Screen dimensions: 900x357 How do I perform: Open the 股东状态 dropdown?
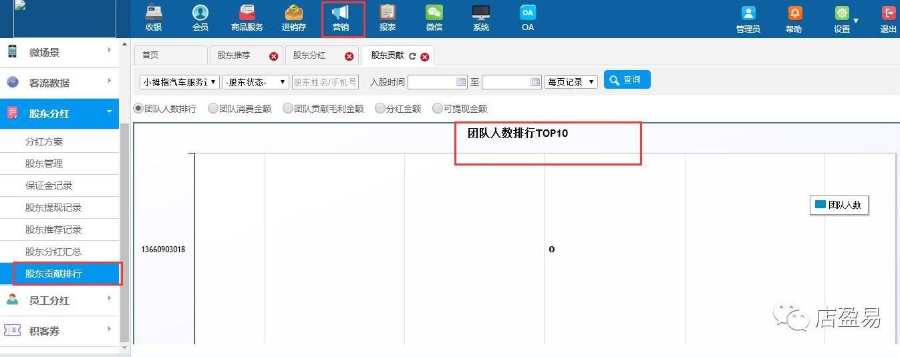[256, 82]
